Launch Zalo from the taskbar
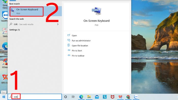This screenshot has width=178, height=100. [x=136, y=97]
